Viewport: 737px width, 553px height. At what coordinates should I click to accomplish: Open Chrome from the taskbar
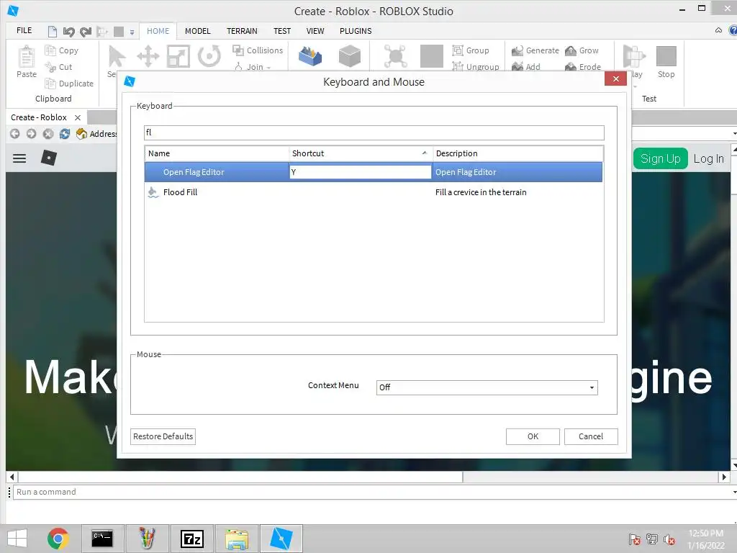click(58, 539)
